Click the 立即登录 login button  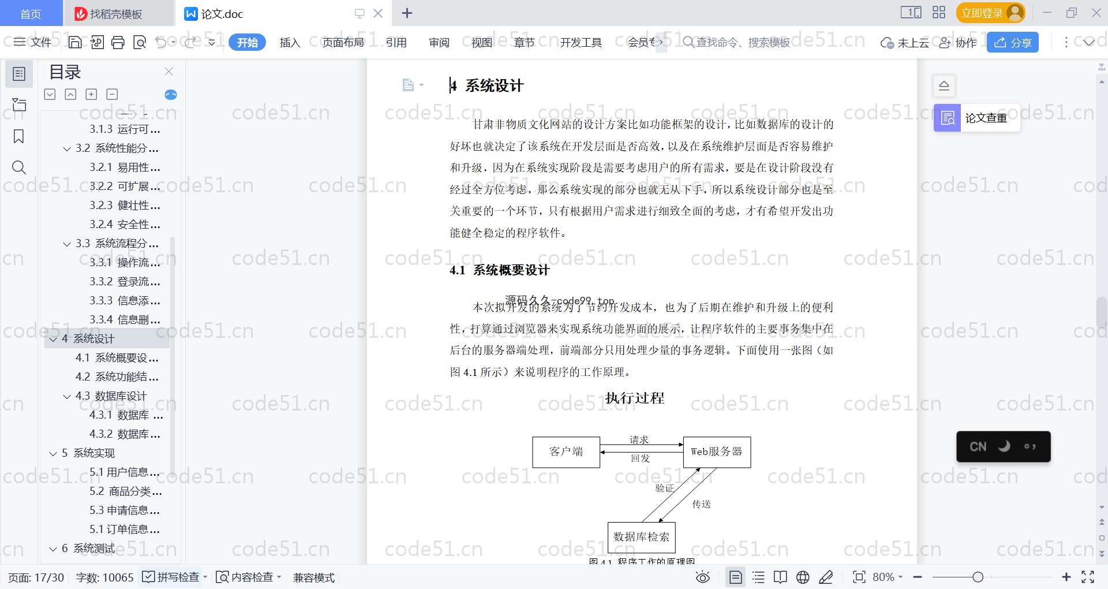(x=990, y=13)
